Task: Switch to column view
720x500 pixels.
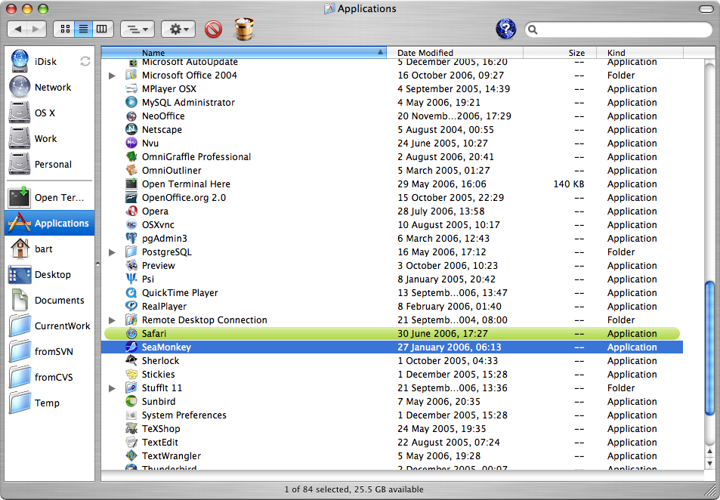Action: click(102, 29)
